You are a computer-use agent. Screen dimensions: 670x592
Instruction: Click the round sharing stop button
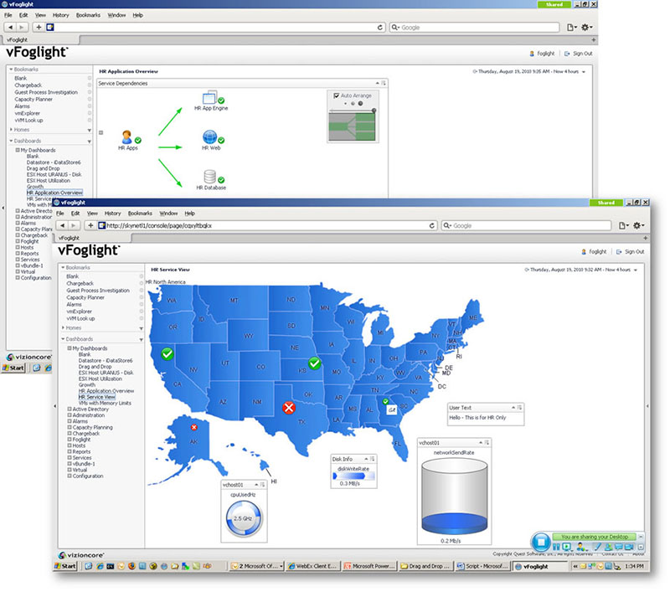[541, 542]
